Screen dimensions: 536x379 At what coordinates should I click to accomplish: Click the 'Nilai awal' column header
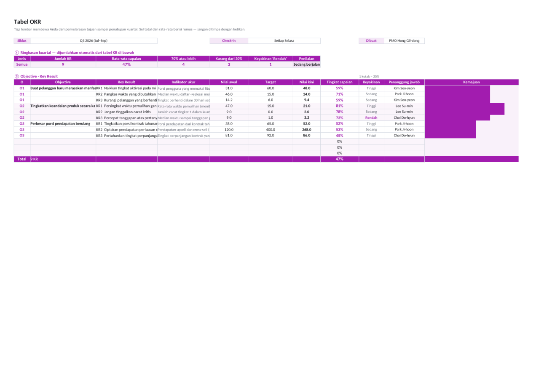[x=229, y=82]
